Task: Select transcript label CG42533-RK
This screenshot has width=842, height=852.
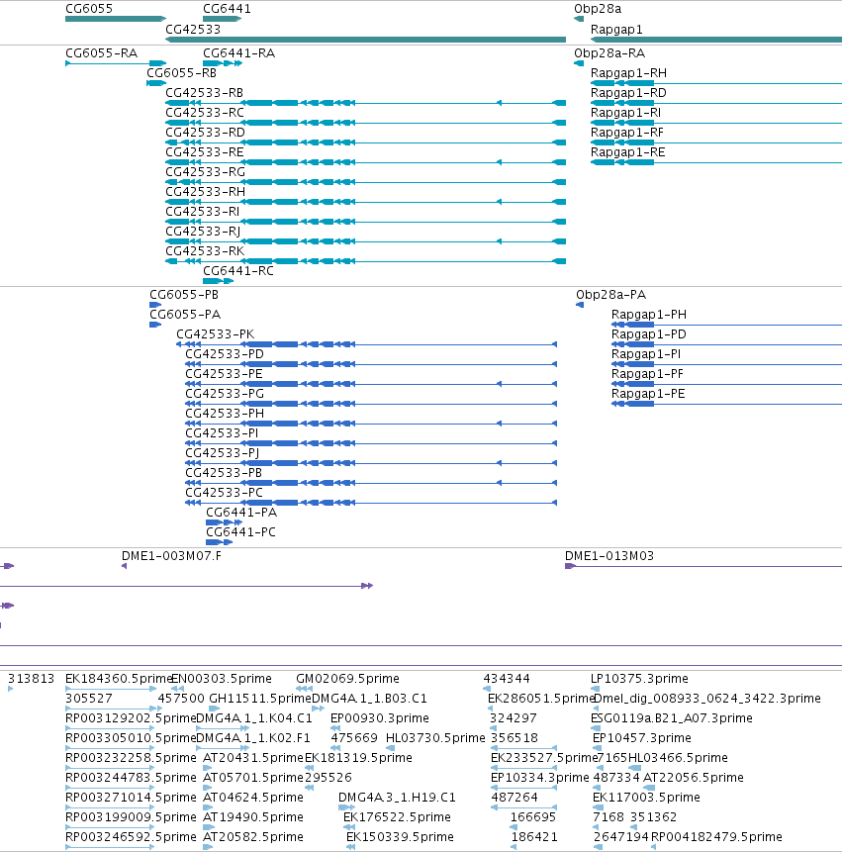Action: tap(205, 251)
